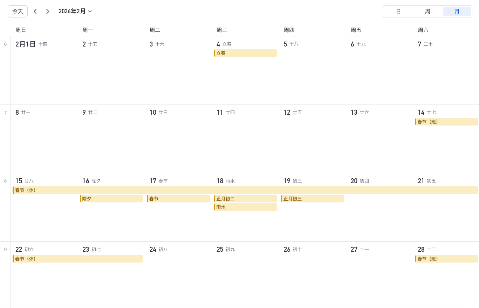Go to the next month arrow
This screenshot has width=479, height=308.
[x=48, y=12]
